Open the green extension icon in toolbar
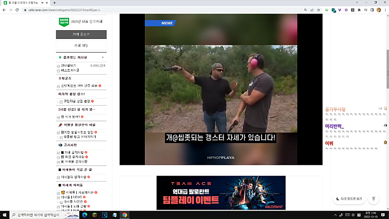Image resolution: width=389 pixels, height=219 pixels. click(327, 10)
